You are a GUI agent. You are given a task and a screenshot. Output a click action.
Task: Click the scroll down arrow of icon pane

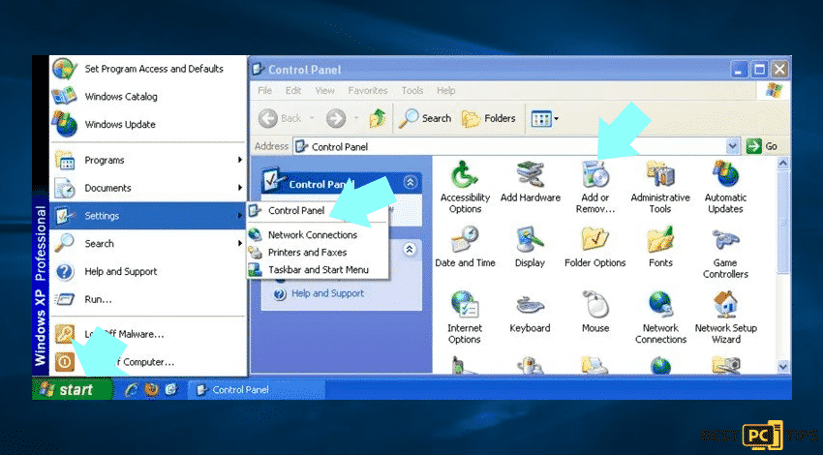[783, 367]
